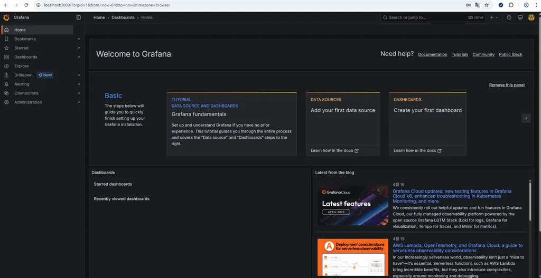This screenshot has width=541, height=278.
Task: Click the plus 'New' icon in the top bar
Action: coord(492,17)
